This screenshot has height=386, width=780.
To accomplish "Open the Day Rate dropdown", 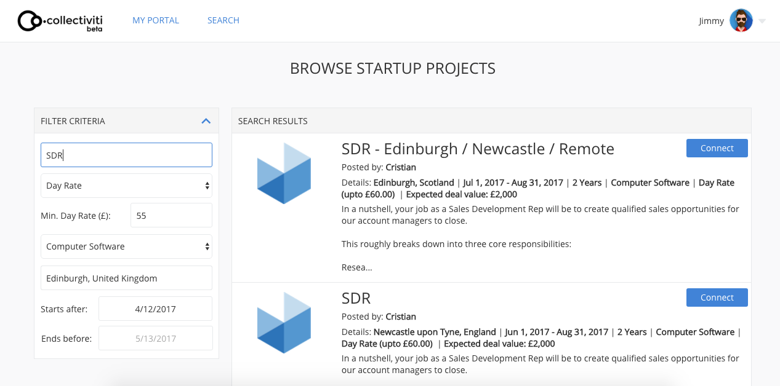I will [x=126, y=186].
